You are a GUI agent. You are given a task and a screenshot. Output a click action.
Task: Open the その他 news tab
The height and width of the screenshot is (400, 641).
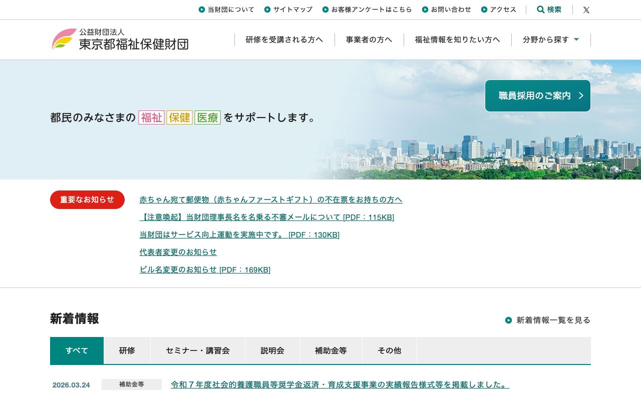(389, 350)
